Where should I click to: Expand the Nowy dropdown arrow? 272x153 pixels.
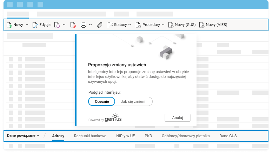click(27, 25)
